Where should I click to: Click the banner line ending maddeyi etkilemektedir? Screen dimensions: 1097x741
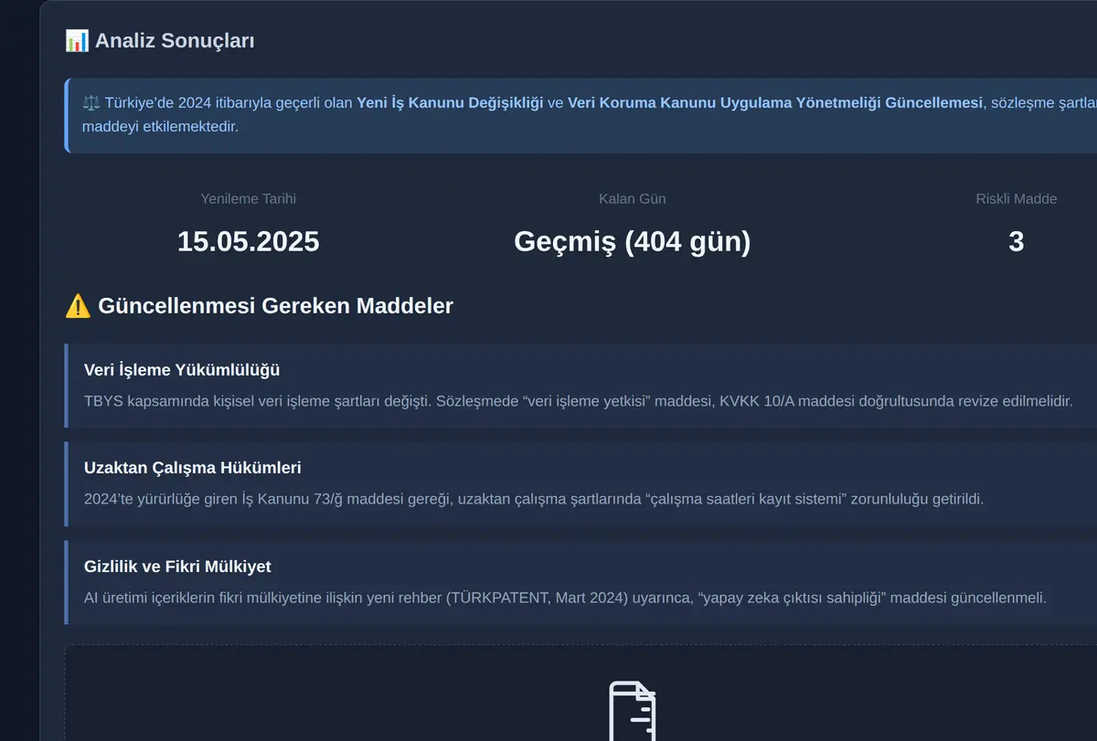point(160,127)
